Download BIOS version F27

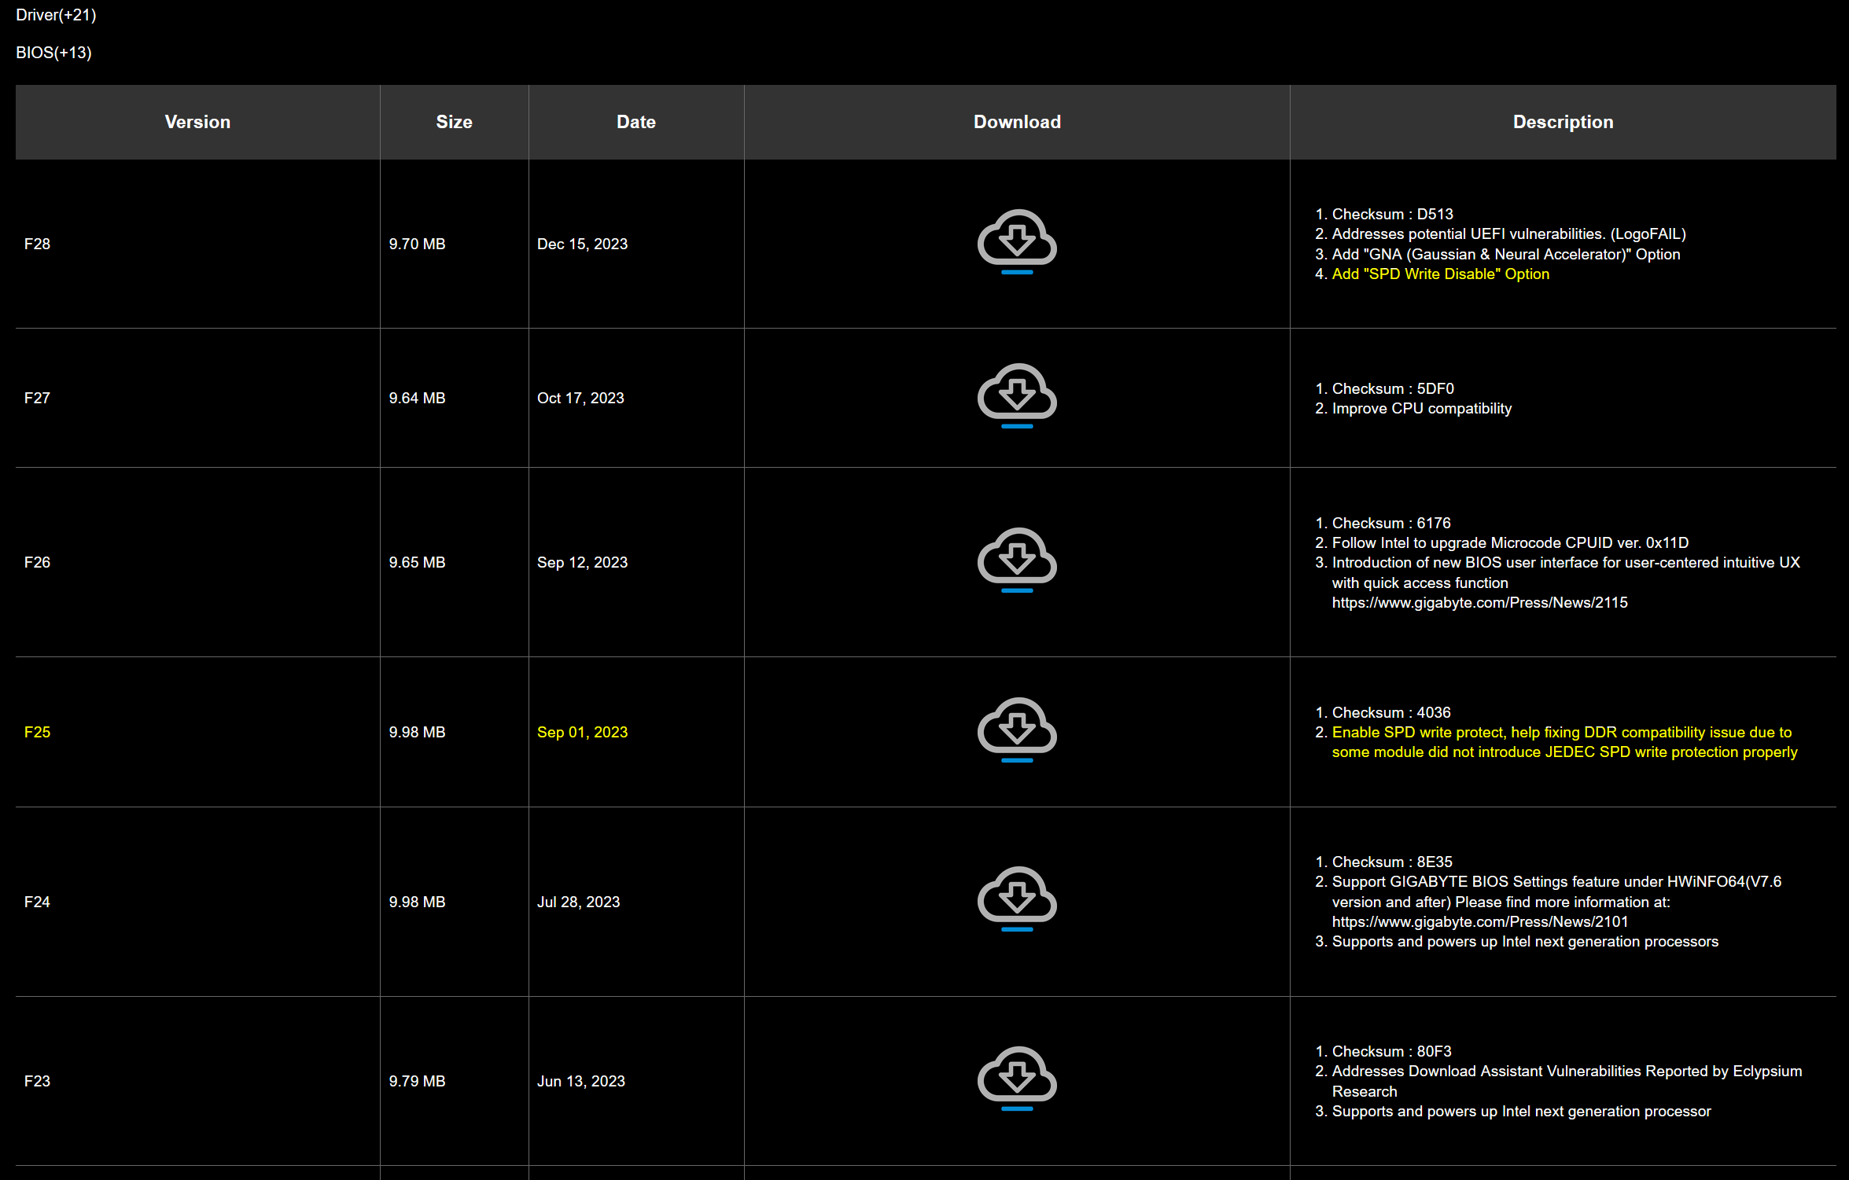(x=1016, y=395)
